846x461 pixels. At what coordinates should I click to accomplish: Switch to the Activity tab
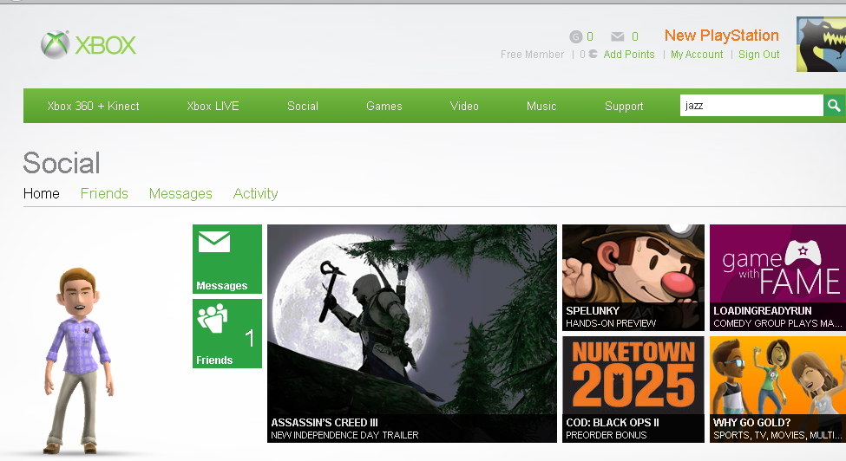(256, 193)
